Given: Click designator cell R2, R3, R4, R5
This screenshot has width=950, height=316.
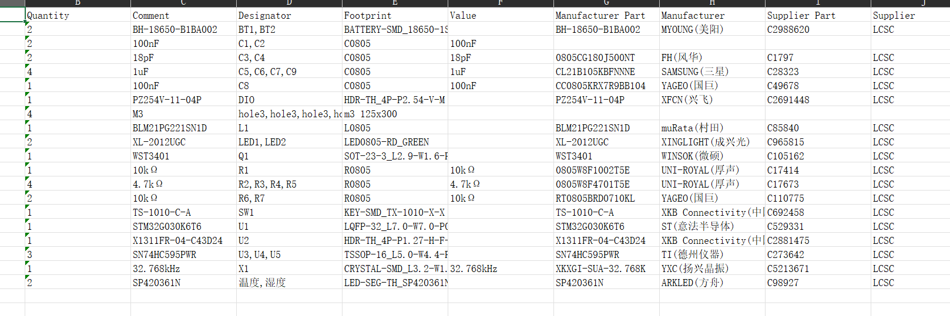Looking at the screenshot, I should [289, 184].
